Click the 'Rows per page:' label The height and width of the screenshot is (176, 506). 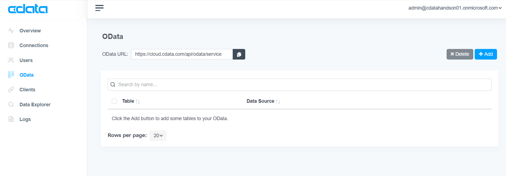[x=127, y=135]
